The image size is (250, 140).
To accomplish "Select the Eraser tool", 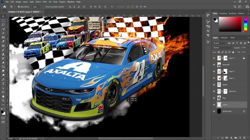I will click(x=3, y=63).
